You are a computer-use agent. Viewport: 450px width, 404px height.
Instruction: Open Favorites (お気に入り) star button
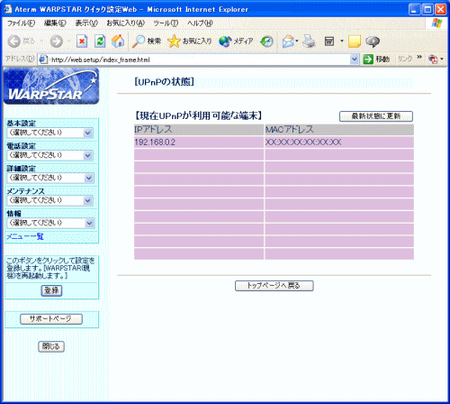coord(189,41)
